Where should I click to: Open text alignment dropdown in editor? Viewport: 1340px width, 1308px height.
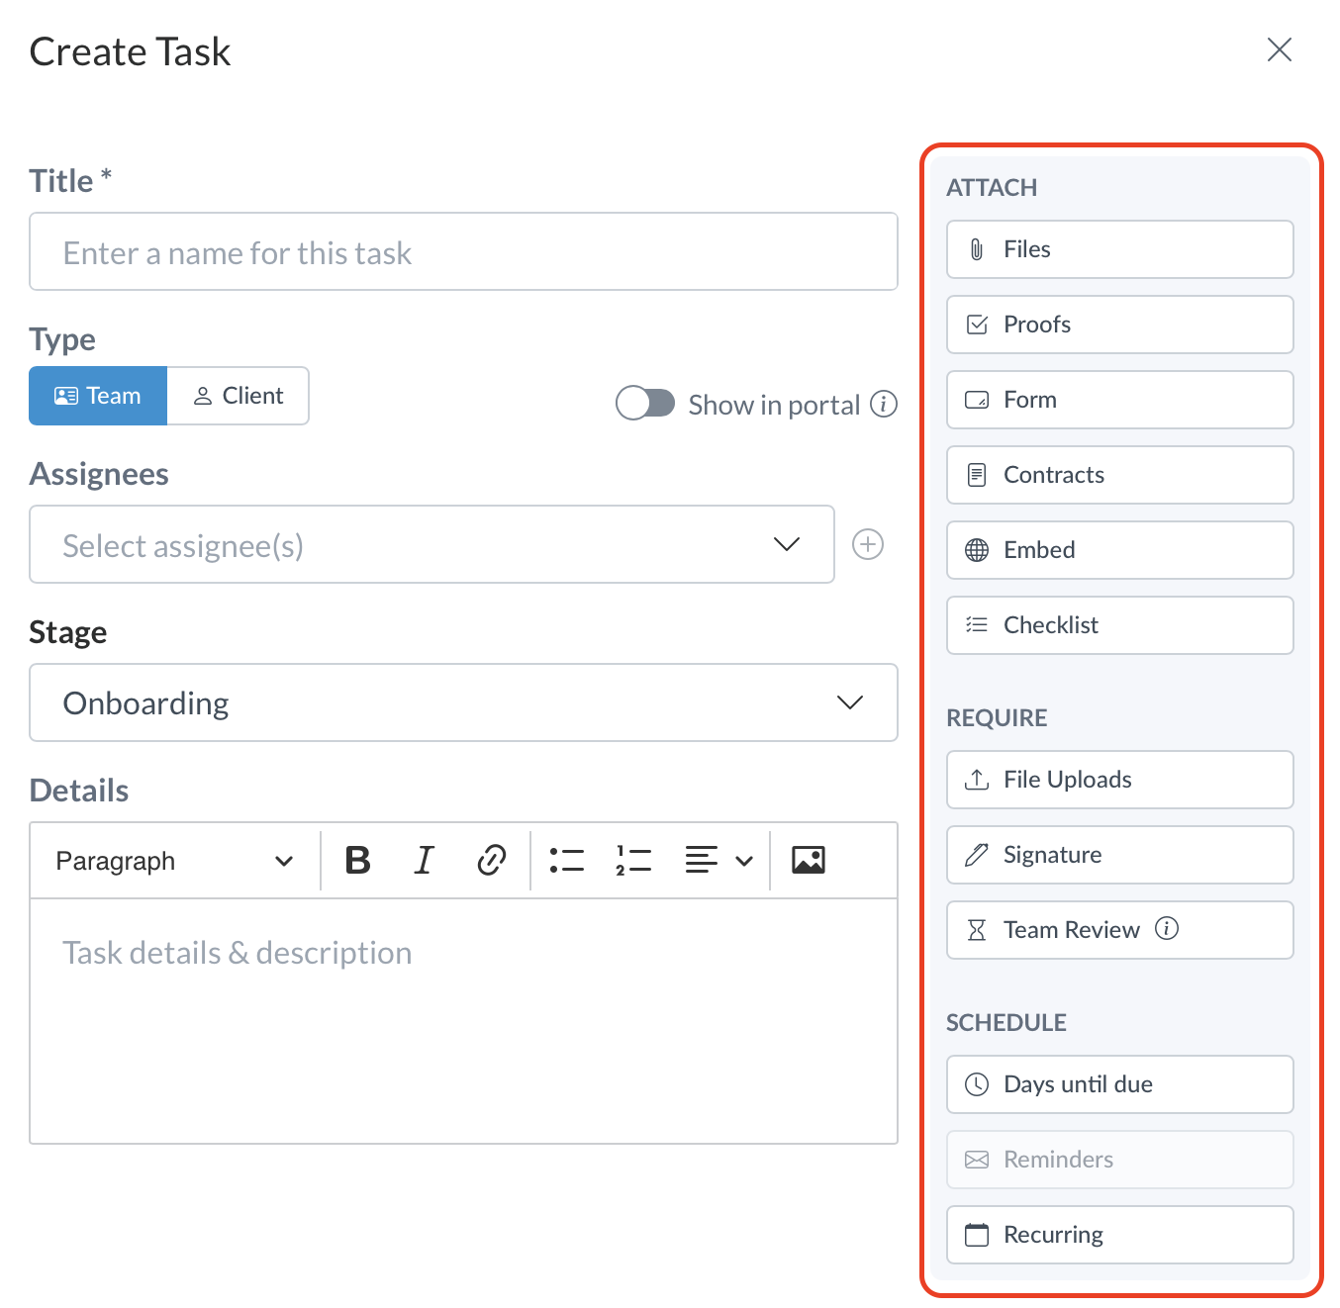tap(718, 861)
